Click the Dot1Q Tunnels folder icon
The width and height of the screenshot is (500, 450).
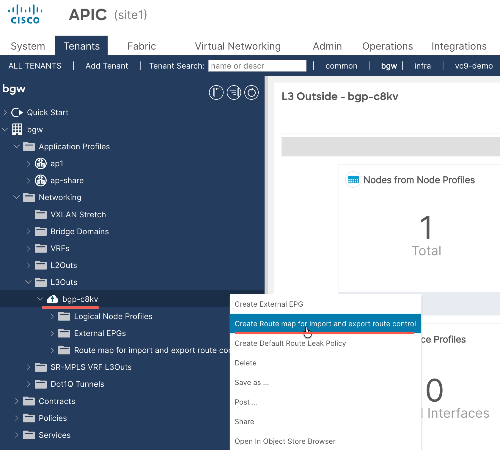point(41,384)
